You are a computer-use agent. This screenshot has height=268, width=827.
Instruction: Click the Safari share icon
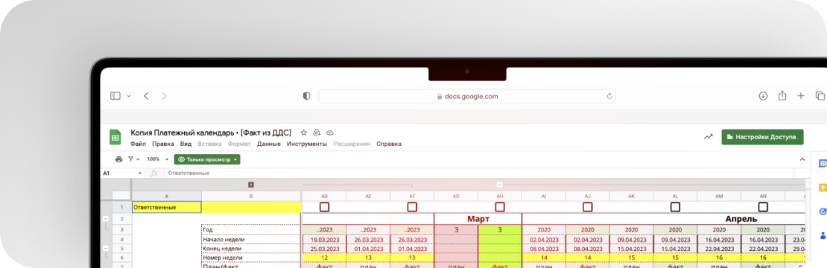782,95
